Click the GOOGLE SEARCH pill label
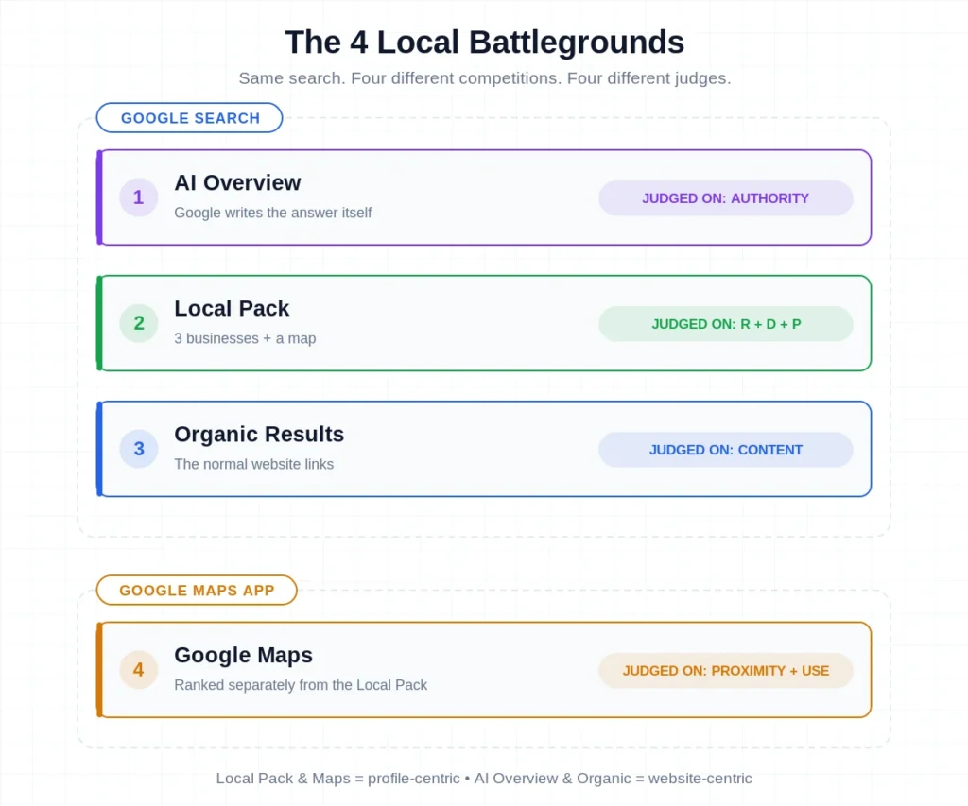 pyautogui.click(x=189, y=118)
